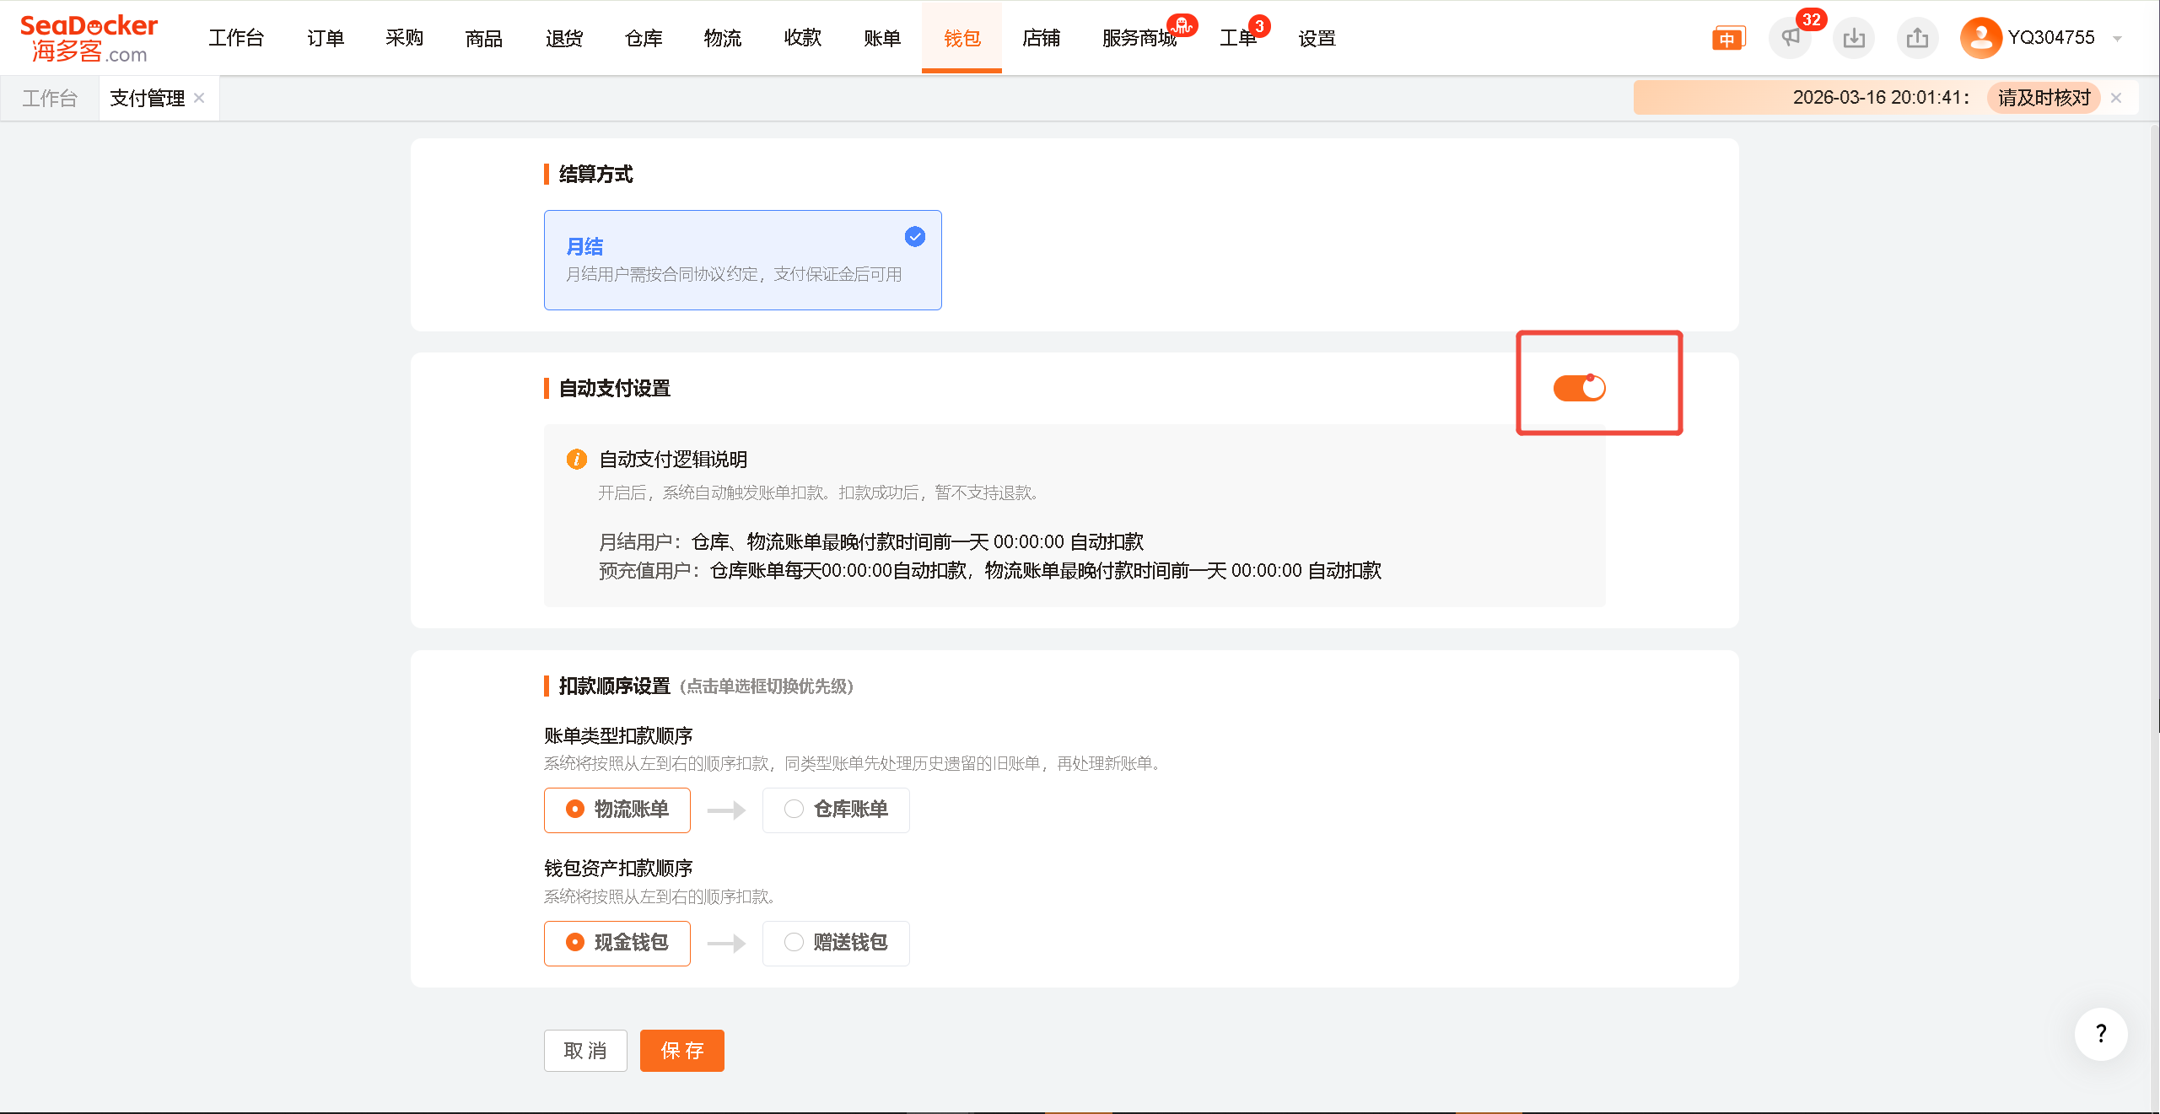This screenshot has width=2160, height=1114.
Task: Click the language switch 中 icon
Action: (1726, 39)
